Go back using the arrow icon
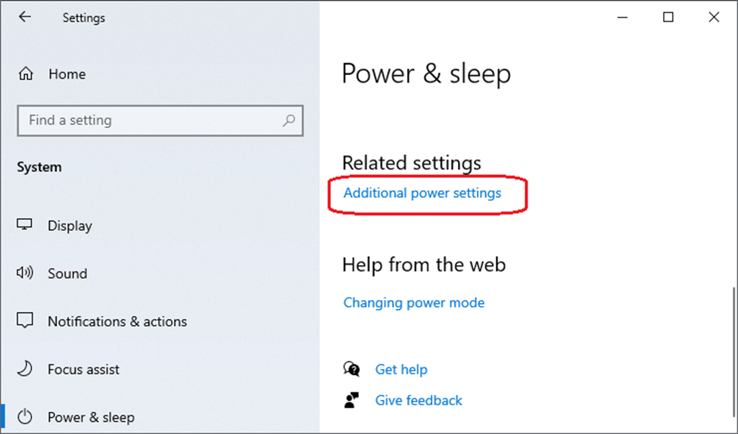 tap(24, 17)
